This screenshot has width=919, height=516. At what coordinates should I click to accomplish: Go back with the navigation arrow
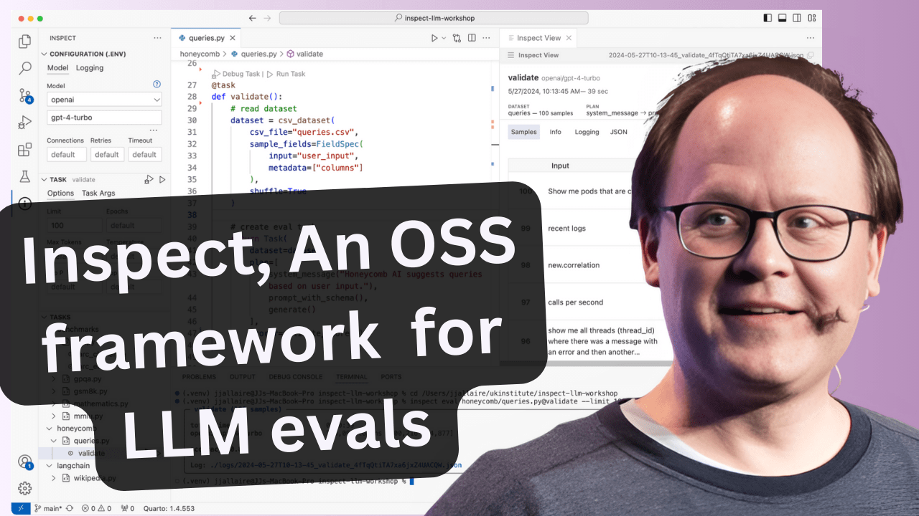[x=252, y=18]
